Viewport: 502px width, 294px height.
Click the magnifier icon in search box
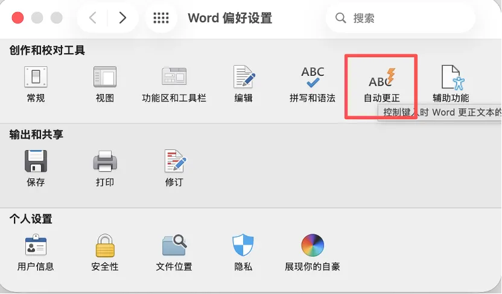tap(340, 18)
